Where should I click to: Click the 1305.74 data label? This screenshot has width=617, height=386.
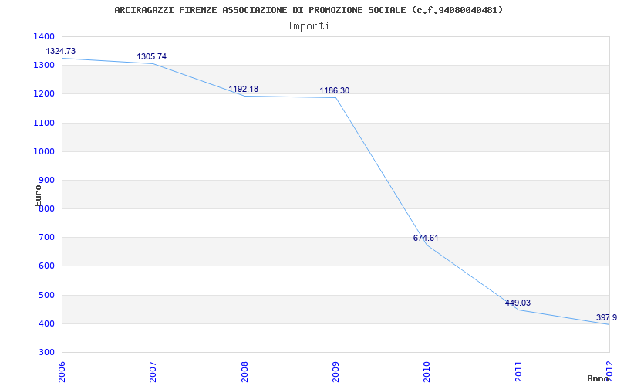tap(151, 56)
